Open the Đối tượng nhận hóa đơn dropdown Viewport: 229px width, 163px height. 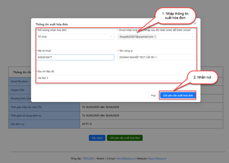[x=75, y=37]
